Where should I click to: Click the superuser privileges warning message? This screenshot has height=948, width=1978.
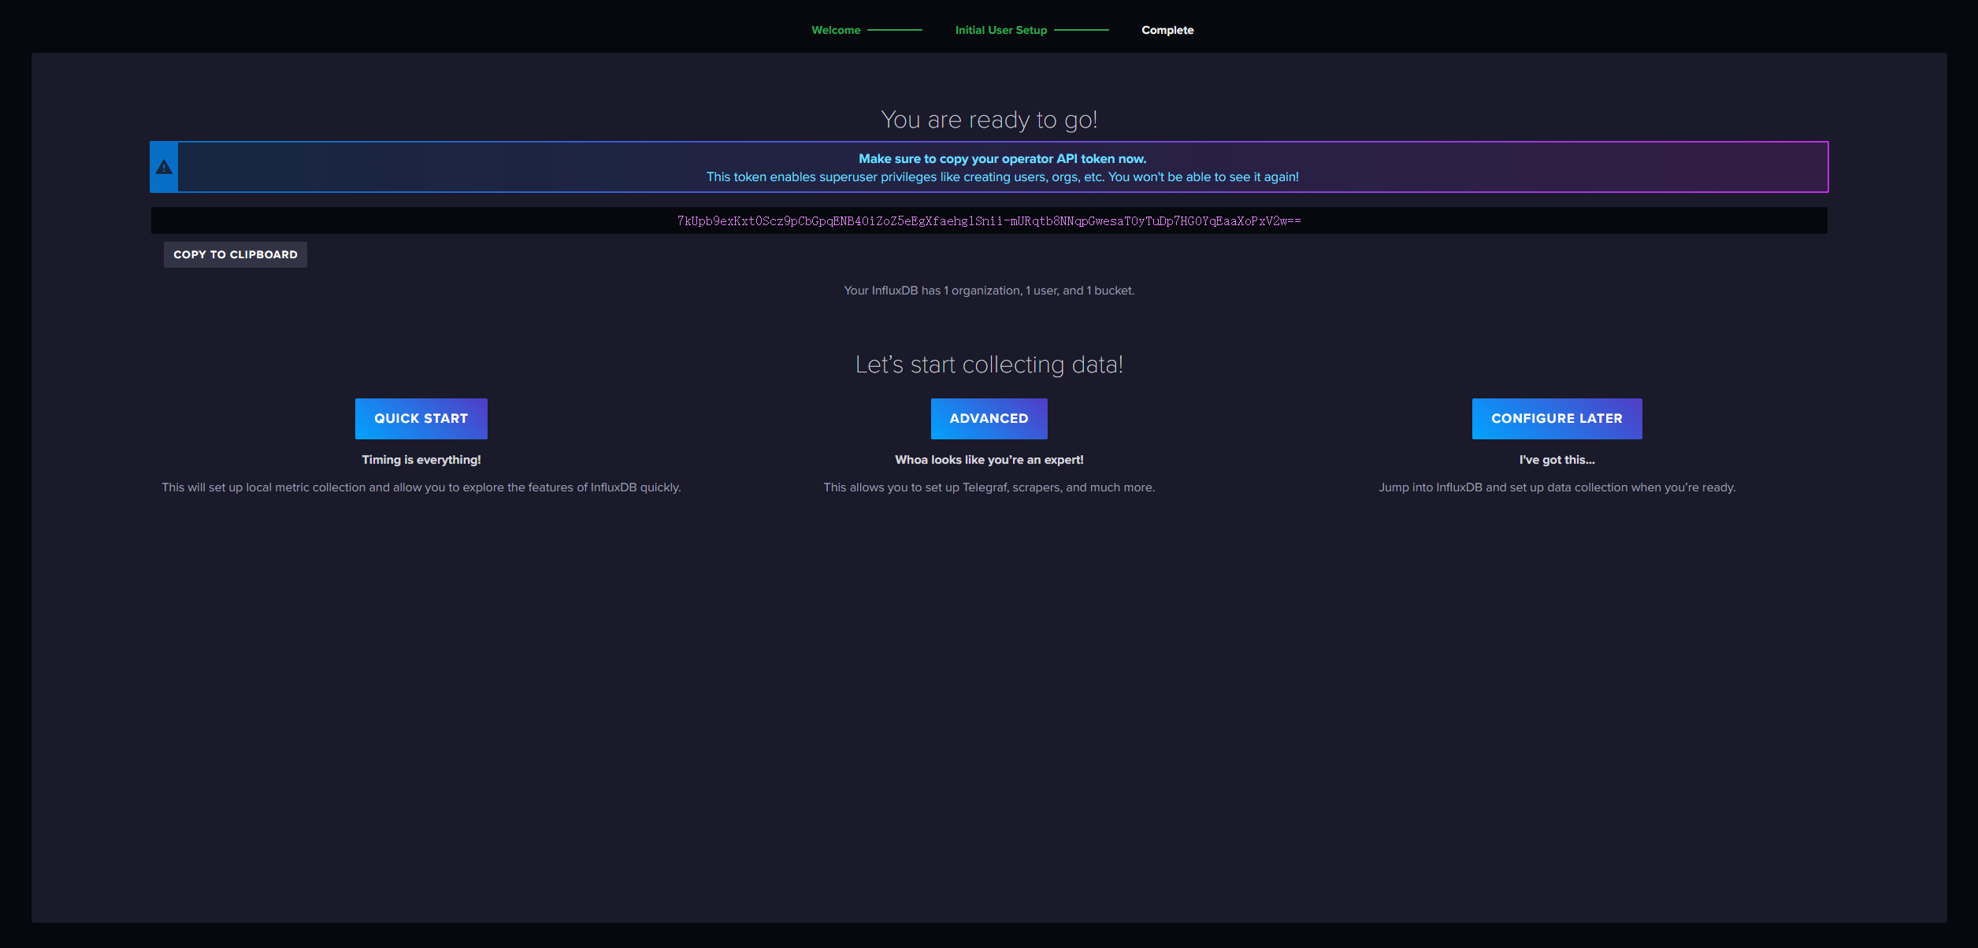point(1002,177)
